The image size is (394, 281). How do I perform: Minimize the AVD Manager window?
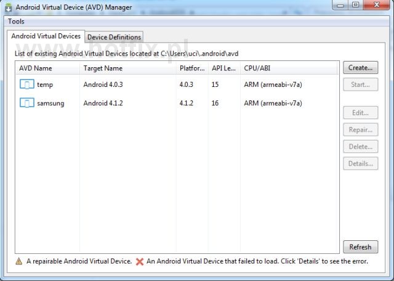click(x=340, y=5)
